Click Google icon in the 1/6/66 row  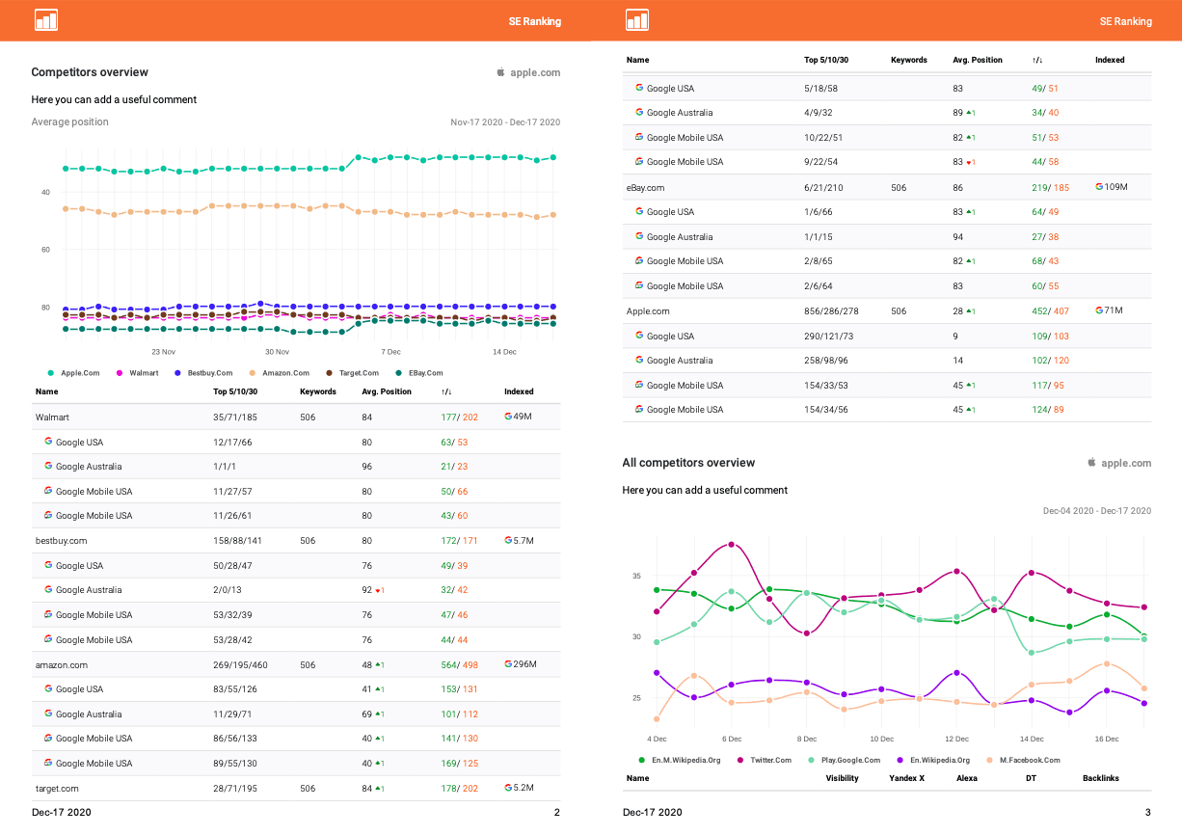[639, 211]
